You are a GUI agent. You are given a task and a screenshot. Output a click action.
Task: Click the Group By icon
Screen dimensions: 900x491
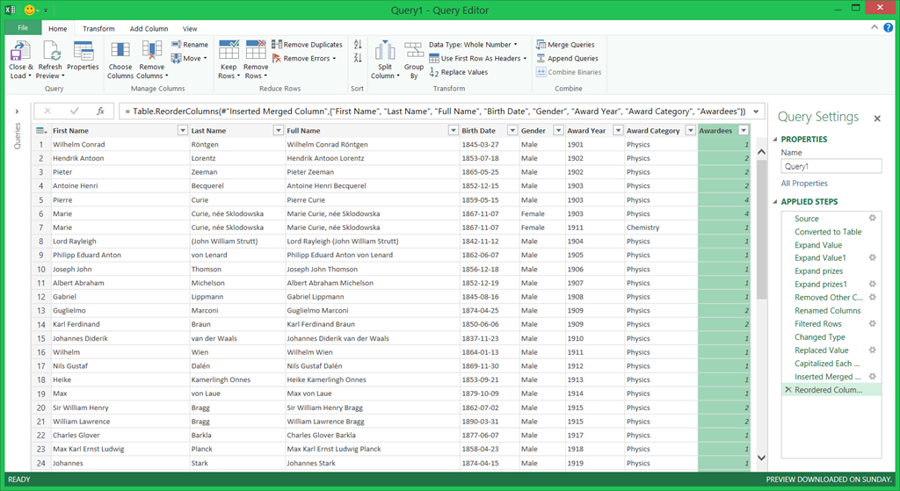pos(414,51)
